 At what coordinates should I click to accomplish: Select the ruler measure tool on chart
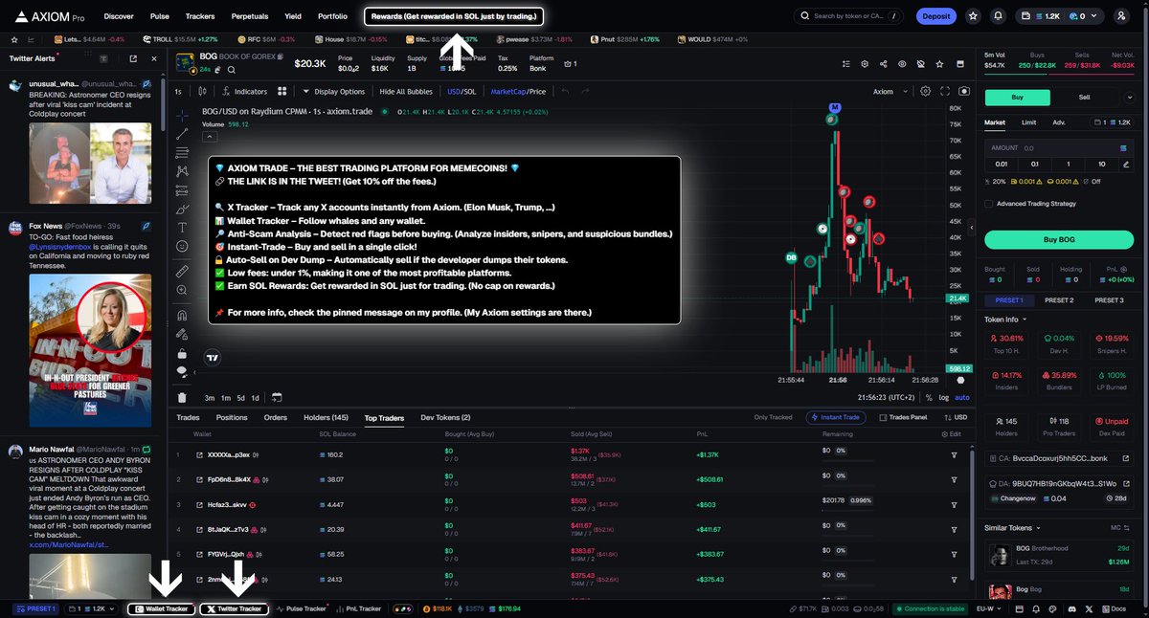point(182,272)
